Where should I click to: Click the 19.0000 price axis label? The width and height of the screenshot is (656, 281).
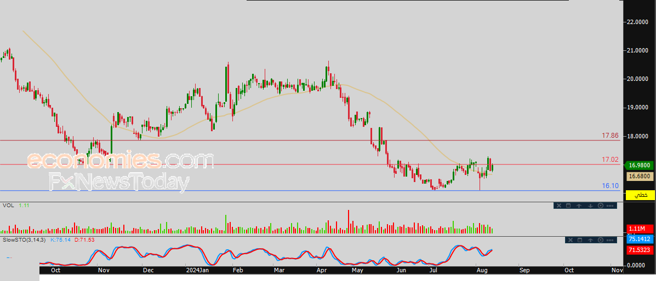[x=638, y=107]
